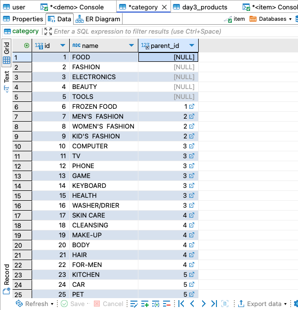Screen dimensions: 298x310
Task: Go to the last row icon
Action: point(214,304)
